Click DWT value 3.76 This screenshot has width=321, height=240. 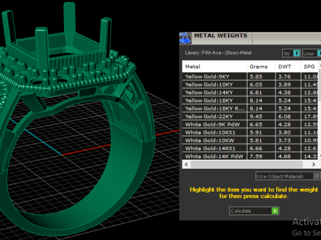pyautogui.click(x=284, y=77)
